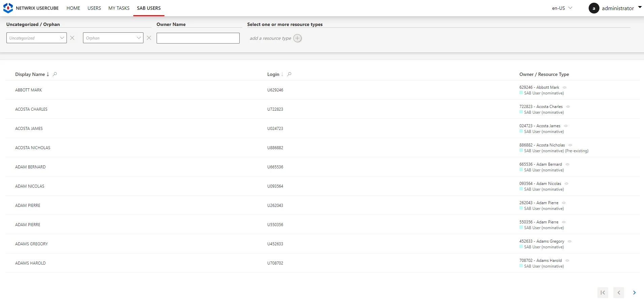View owner Acosta Charles via eye icon
Image resolution: width=644 pixels, height=299 pixels.
point(568,107)
